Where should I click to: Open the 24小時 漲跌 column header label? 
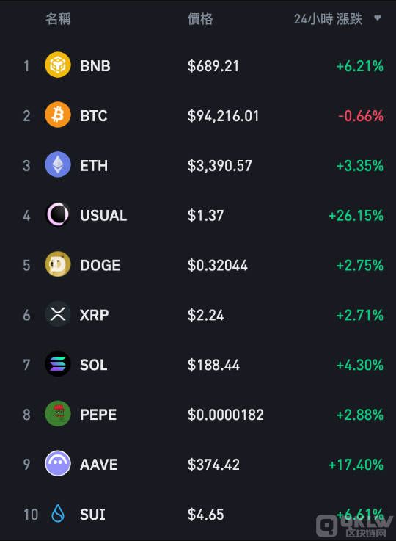tap(328, 19)
